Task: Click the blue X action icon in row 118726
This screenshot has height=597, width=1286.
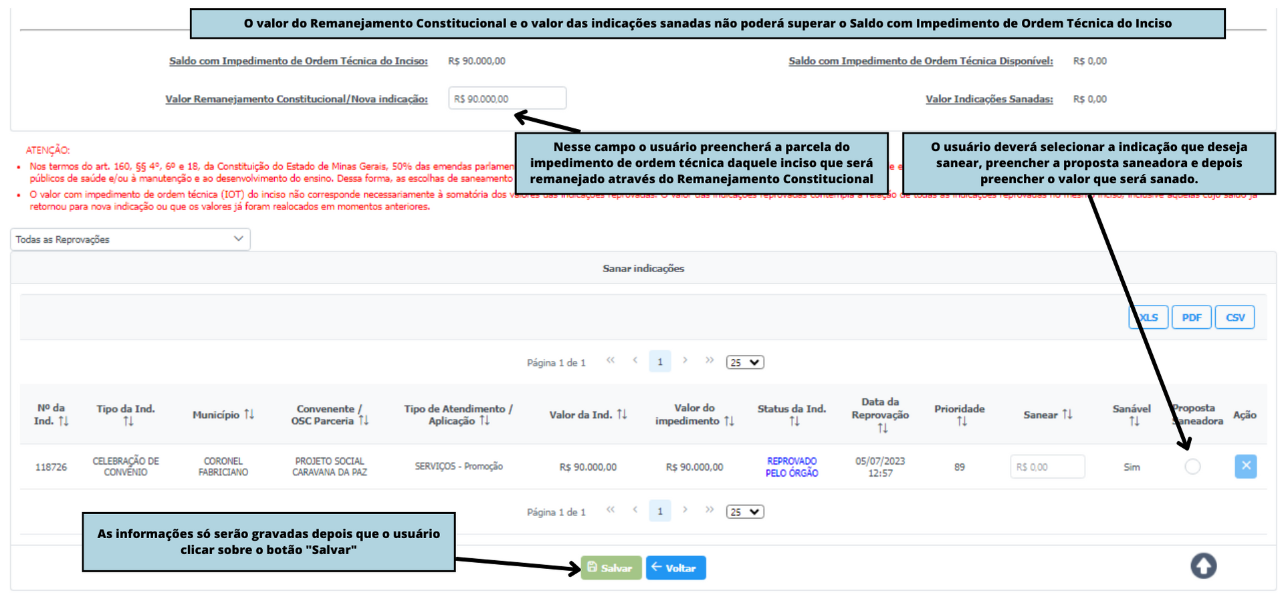Action: click(x=1245, y=466)
